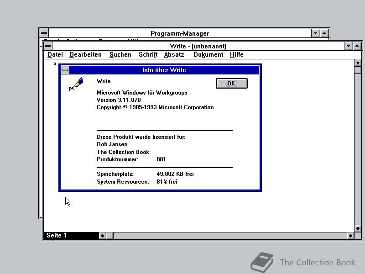
Task: Open the Datei menu in Write
Action: coord(55,54)
